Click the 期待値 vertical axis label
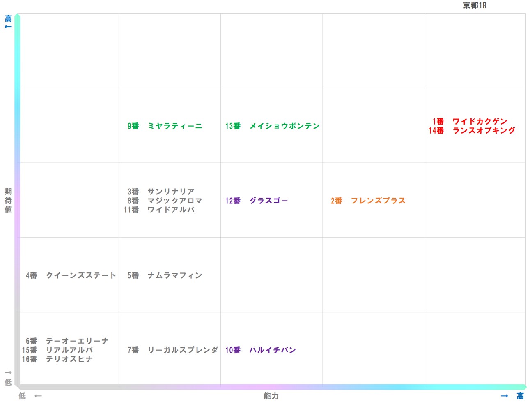530x404 pixels. click(x=8, y=201)
